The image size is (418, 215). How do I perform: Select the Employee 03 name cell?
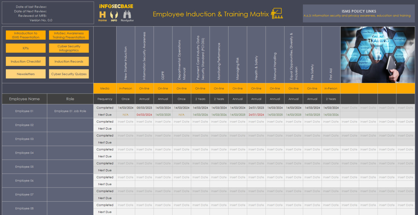[x=24, y=139]
